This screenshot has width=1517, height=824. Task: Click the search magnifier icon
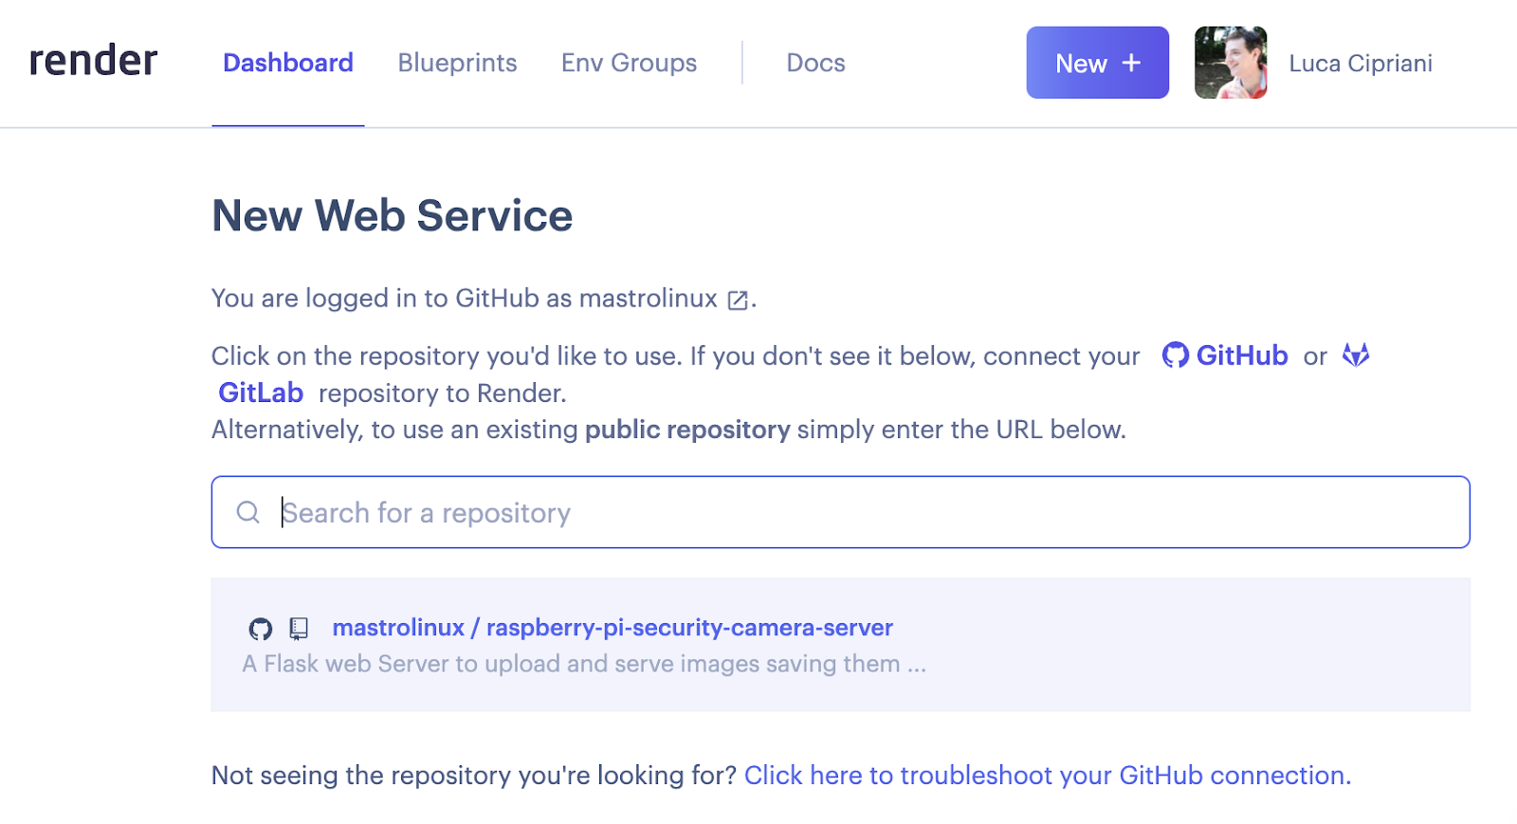point(248,513)
